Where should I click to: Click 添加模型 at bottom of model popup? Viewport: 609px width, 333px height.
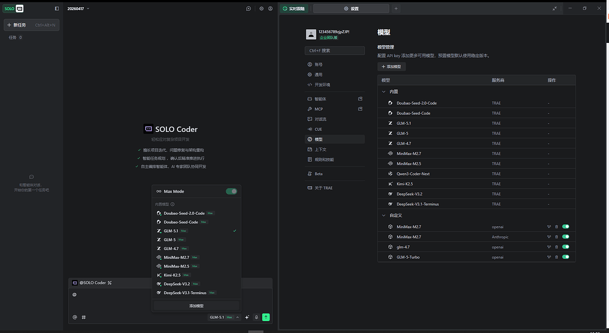196,306
